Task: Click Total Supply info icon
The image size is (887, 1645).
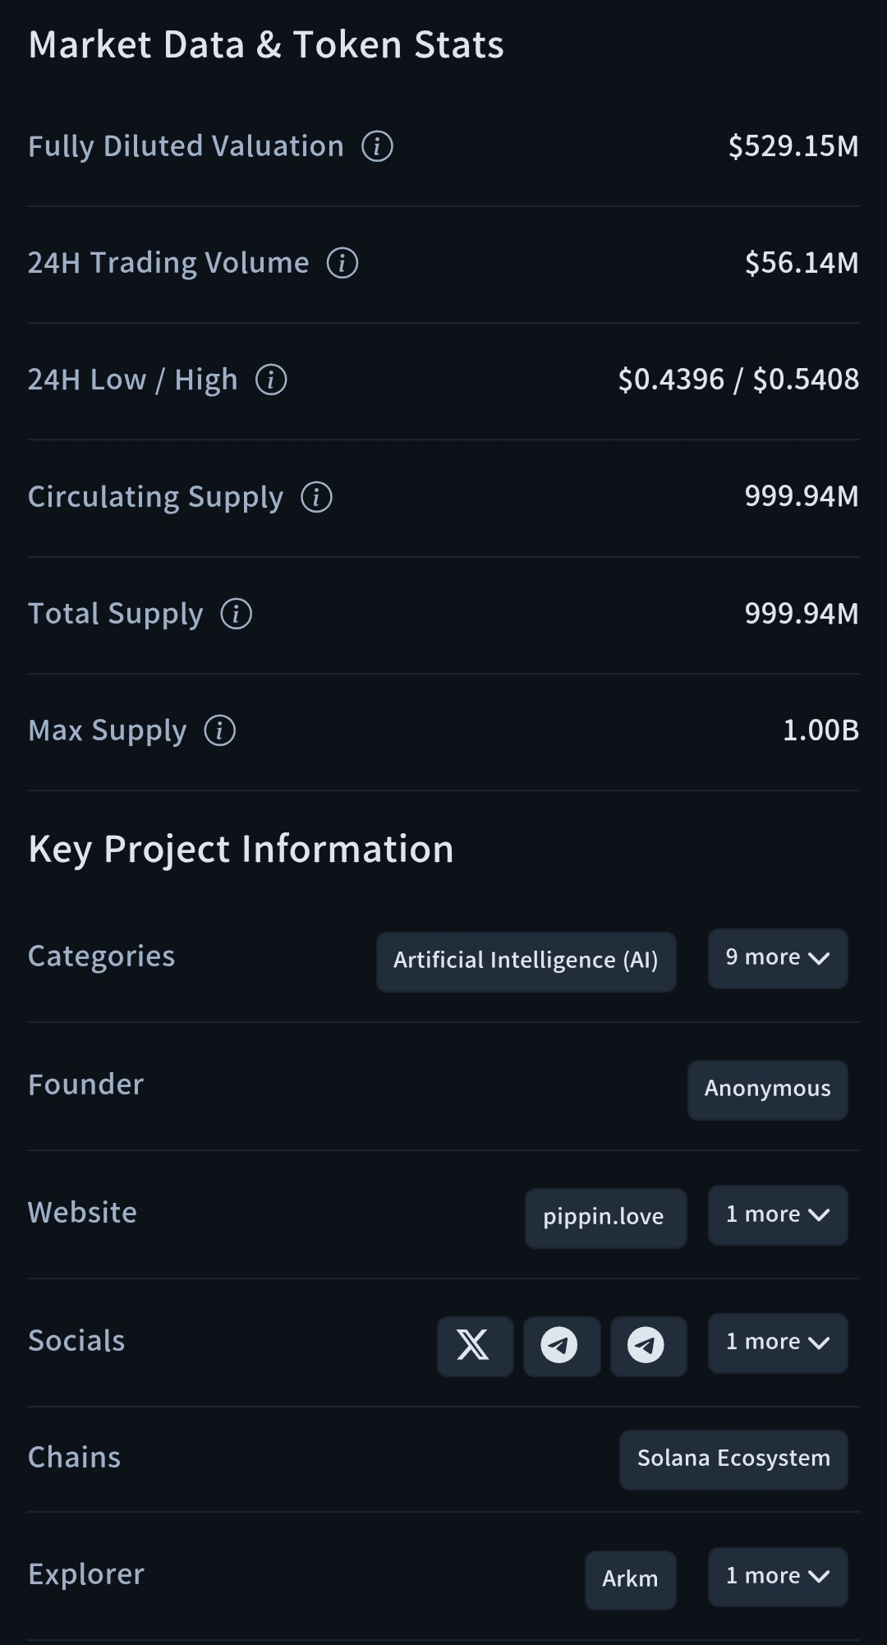Action: [237, 614]
